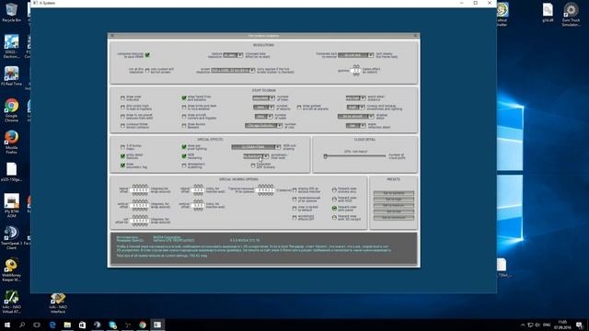This screenshot has height=331, width=589.
Task: Toggle HDR rendering checkbox
Action: coord(184,156)
